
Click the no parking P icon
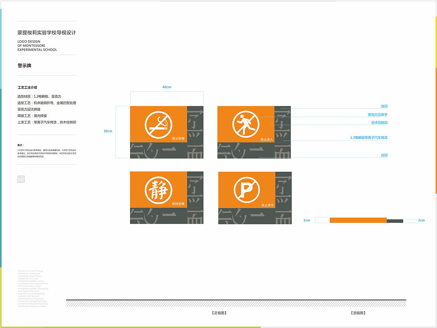[x=247, y=190]
